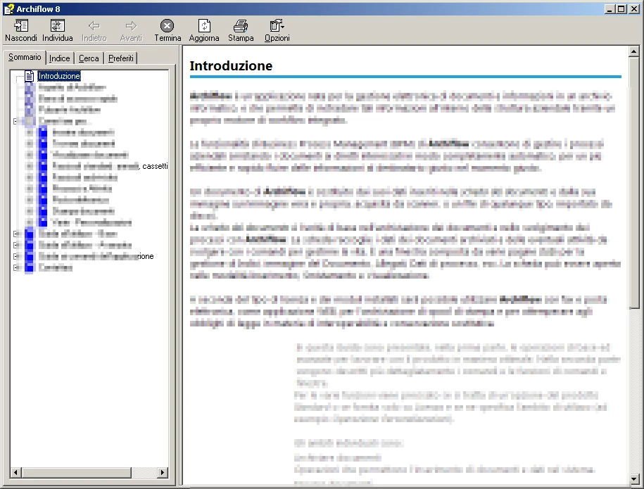Click the Introduzione heading in topic pane

coord(231,65)
